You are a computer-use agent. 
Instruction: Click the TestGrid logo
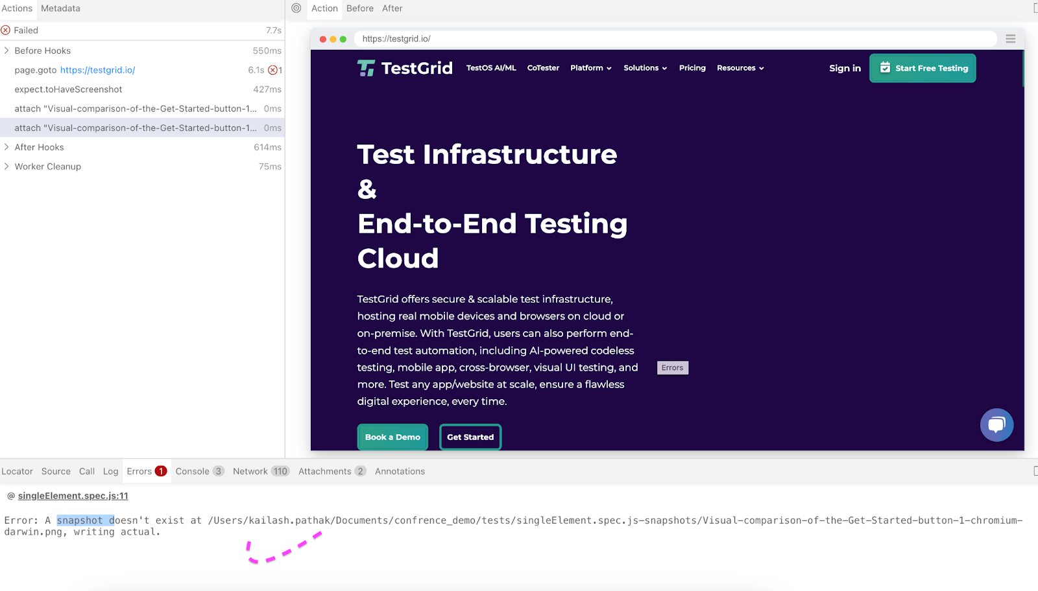[405, 68]
